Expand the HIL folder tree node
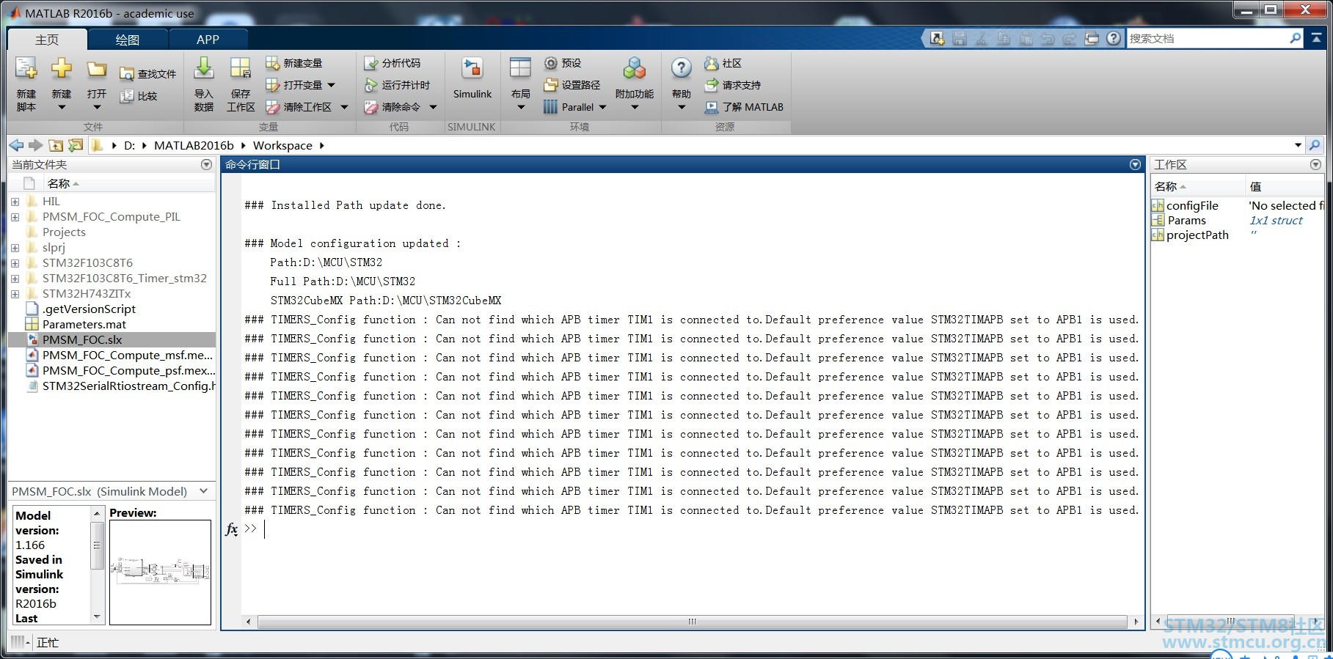 click(15, 202)
